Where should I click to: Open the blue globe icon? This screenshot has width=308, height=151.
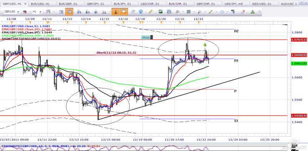[x=141, y=12]
